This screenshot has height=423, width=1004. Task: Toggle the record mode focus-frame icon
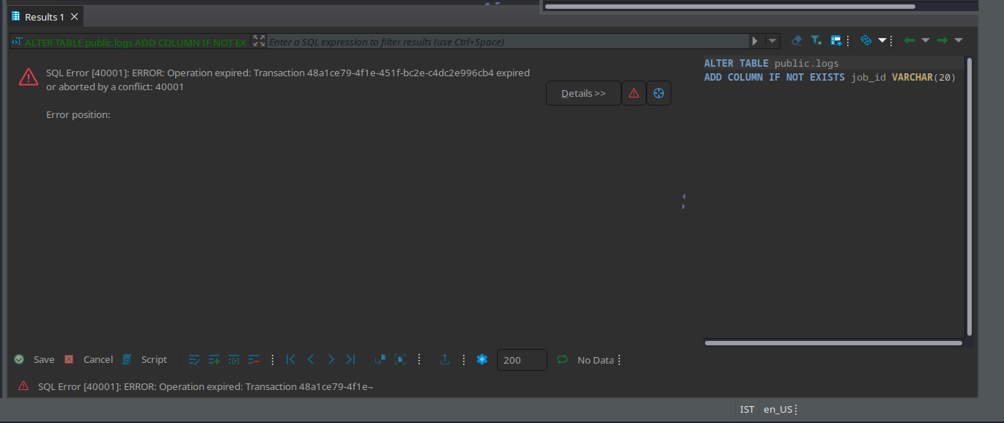(400, 359)
